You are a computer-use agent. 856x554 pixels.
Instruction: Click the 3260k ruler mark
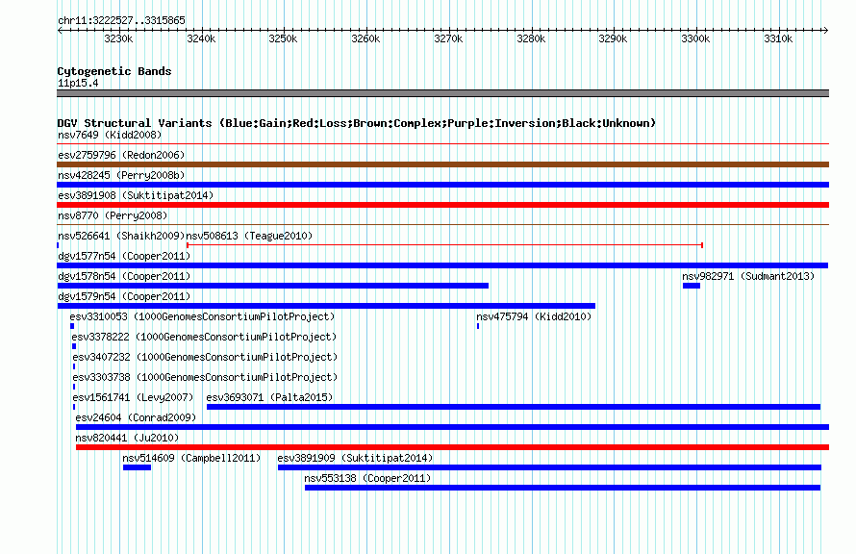click(x=365, y=38)
